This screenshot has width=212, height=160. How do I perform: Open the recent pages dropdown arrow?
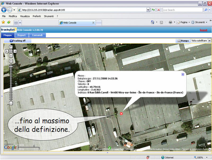click(x=14, y=10)
